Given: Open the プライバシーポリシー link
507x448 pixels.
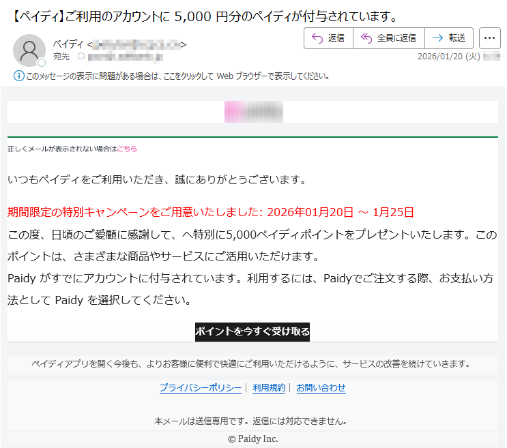Looking at the screenshot, I should 200,388.
